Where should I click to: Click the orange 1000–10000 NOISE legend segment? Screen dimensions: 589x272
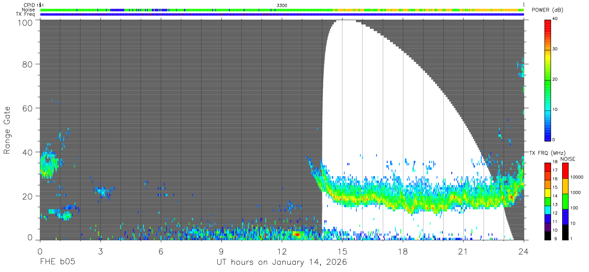pos(565,186)
